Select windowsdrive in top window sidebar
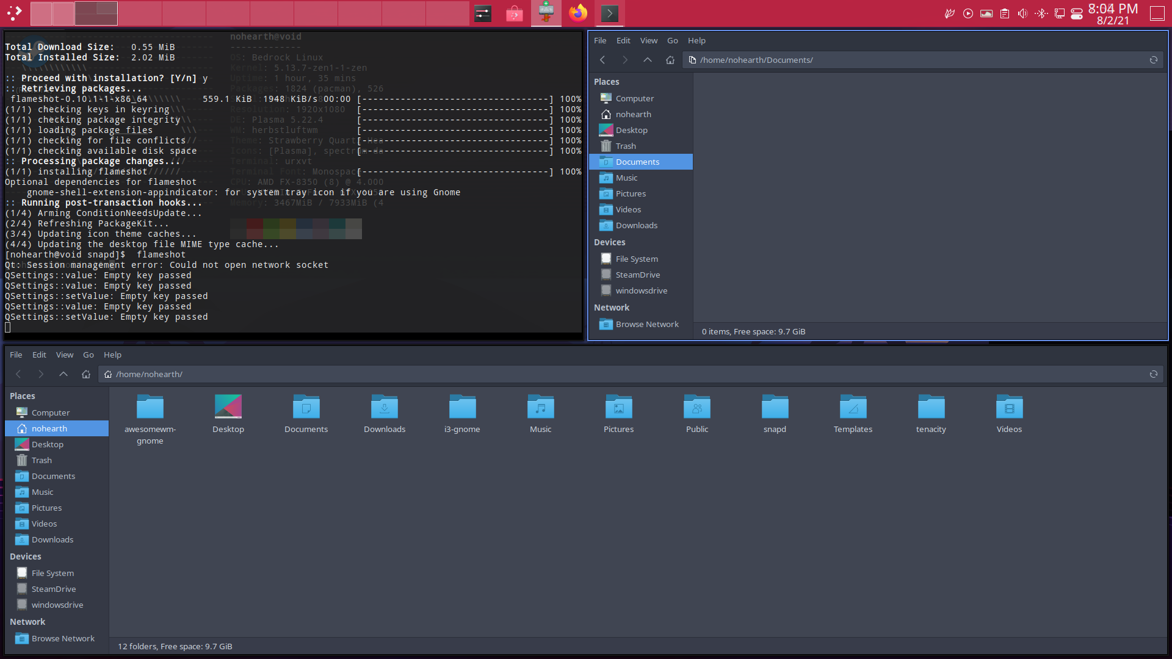 pyautogui.click(x=640, y=290)
